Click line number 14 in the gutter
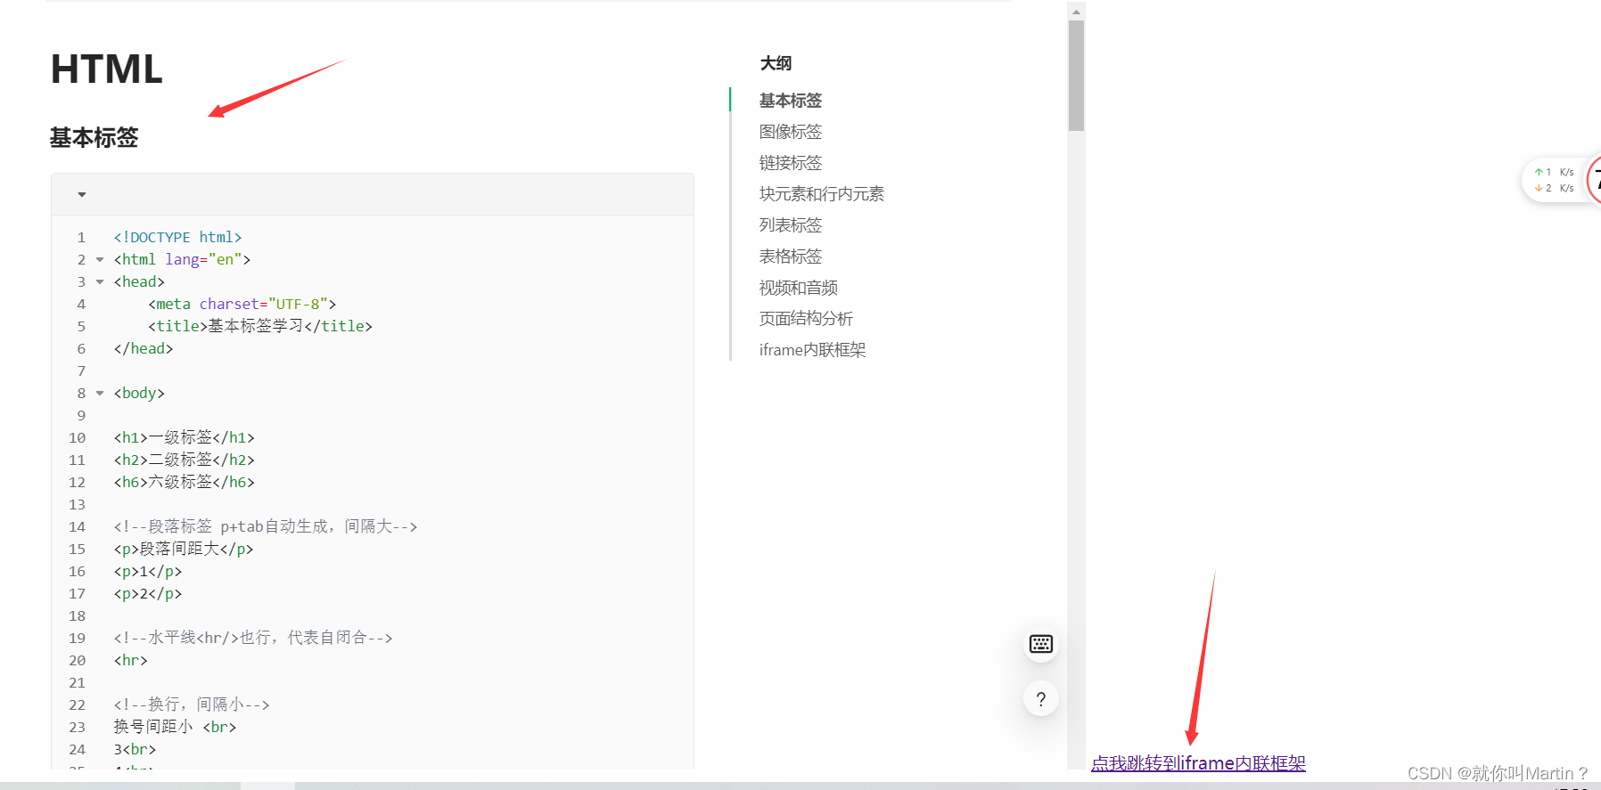1601x790 pixels. [x=78, y=527]
